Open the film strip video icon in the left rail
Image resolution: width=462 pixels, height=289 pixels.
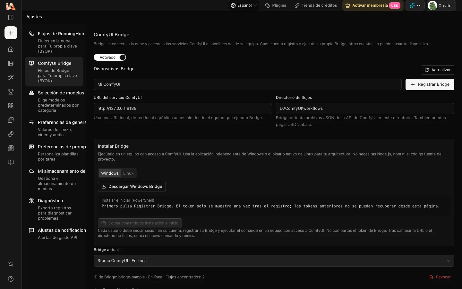coord(11,63)
